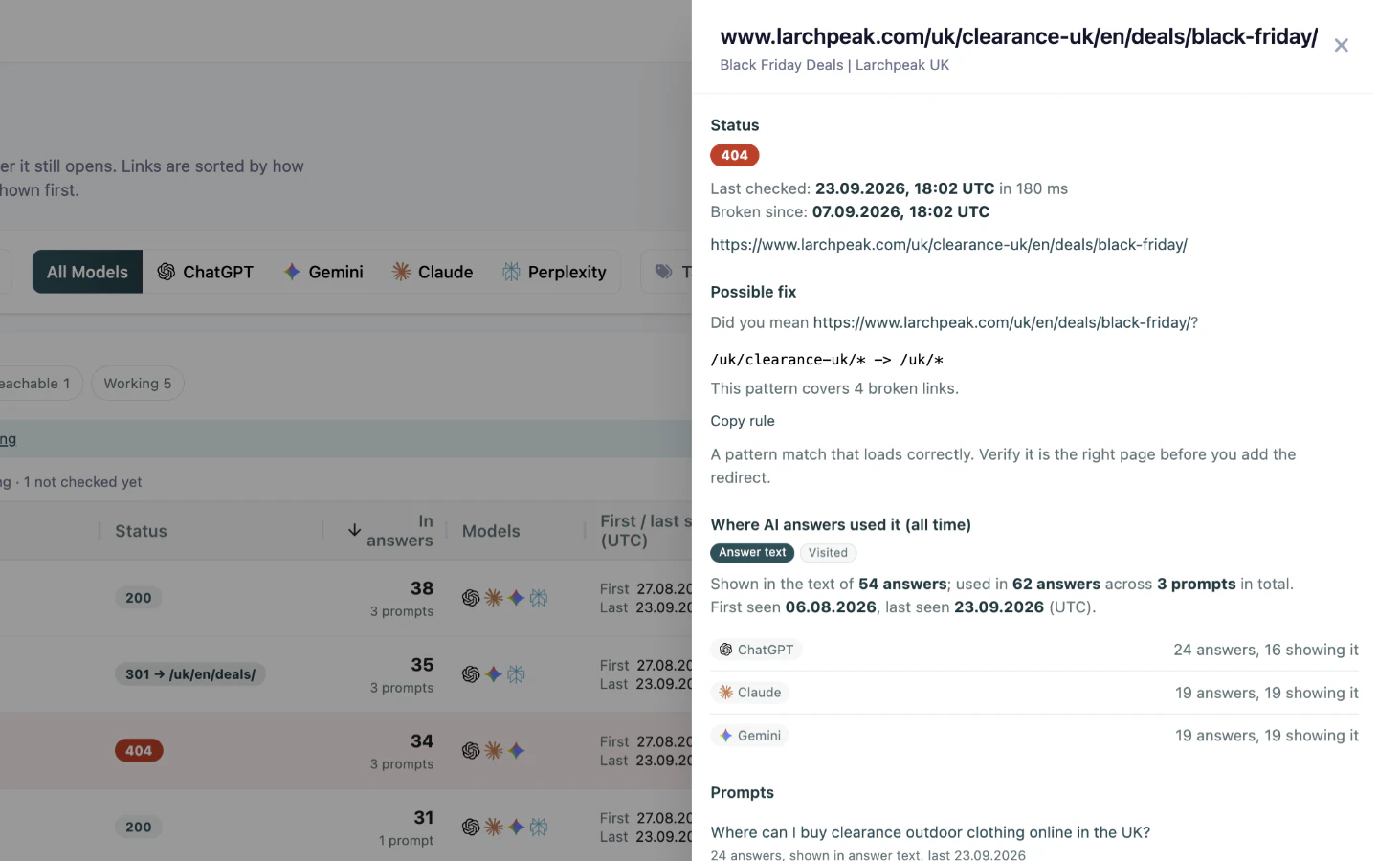
Task: Open the clearance outdoor clothing prompt
Action: pyautogui.click(x=930, y=832)
